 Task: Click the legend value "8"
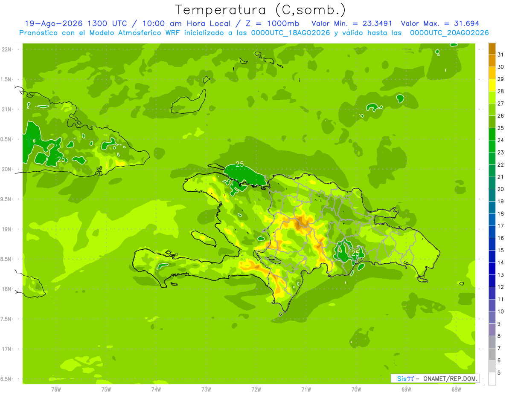coord(499,336)
